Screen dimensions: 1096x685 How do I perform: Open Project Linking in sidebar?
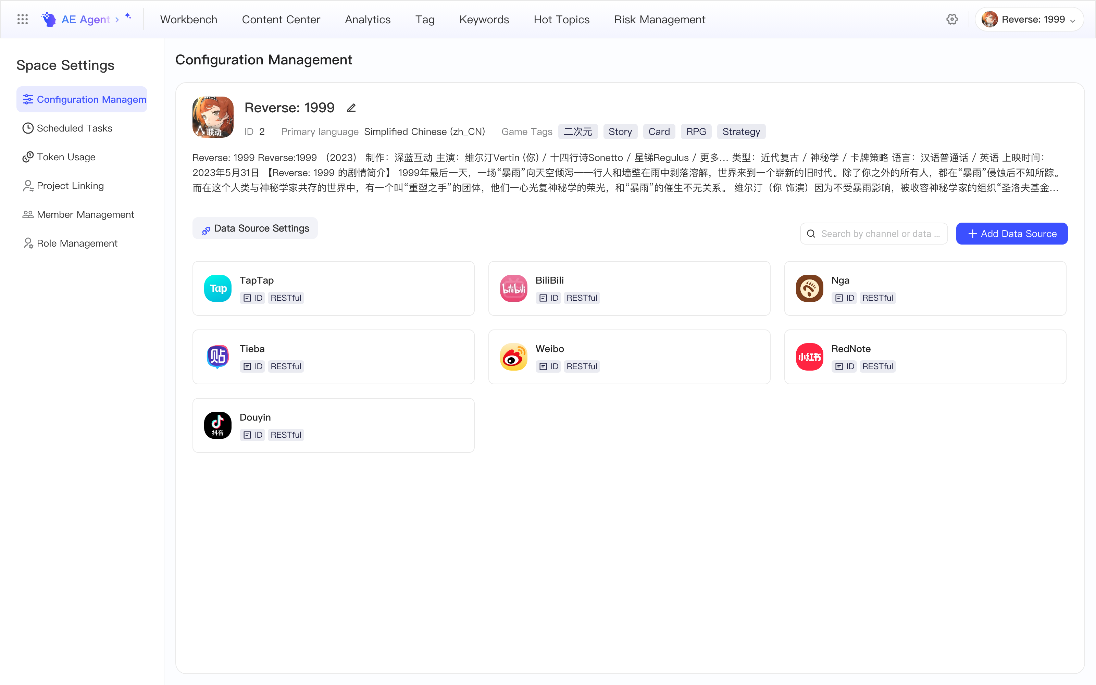click(x=82, y=186)
